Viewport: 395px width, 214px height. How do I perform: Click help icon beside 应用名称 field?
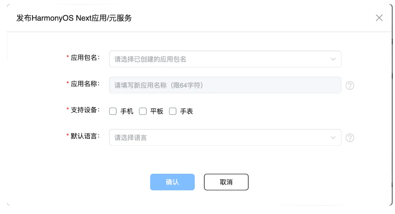pyautogui.click(x=350, y=86)
